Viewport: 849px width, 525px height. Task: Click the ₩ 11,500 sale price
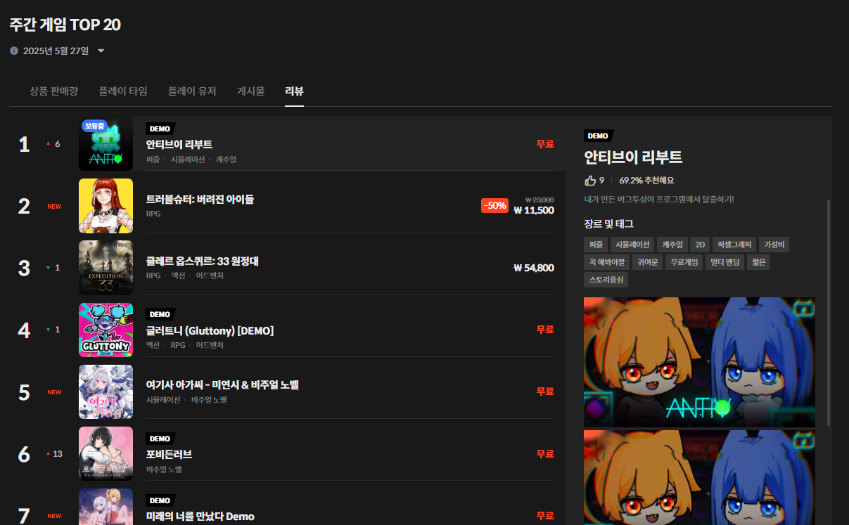(x=534, y=209)
